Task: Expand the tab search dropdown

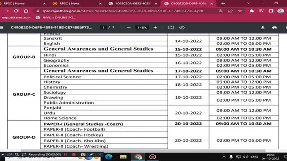Action: (248, 3)
